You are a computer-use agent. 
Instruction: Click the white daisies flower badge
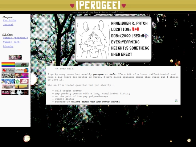point(8,76)
